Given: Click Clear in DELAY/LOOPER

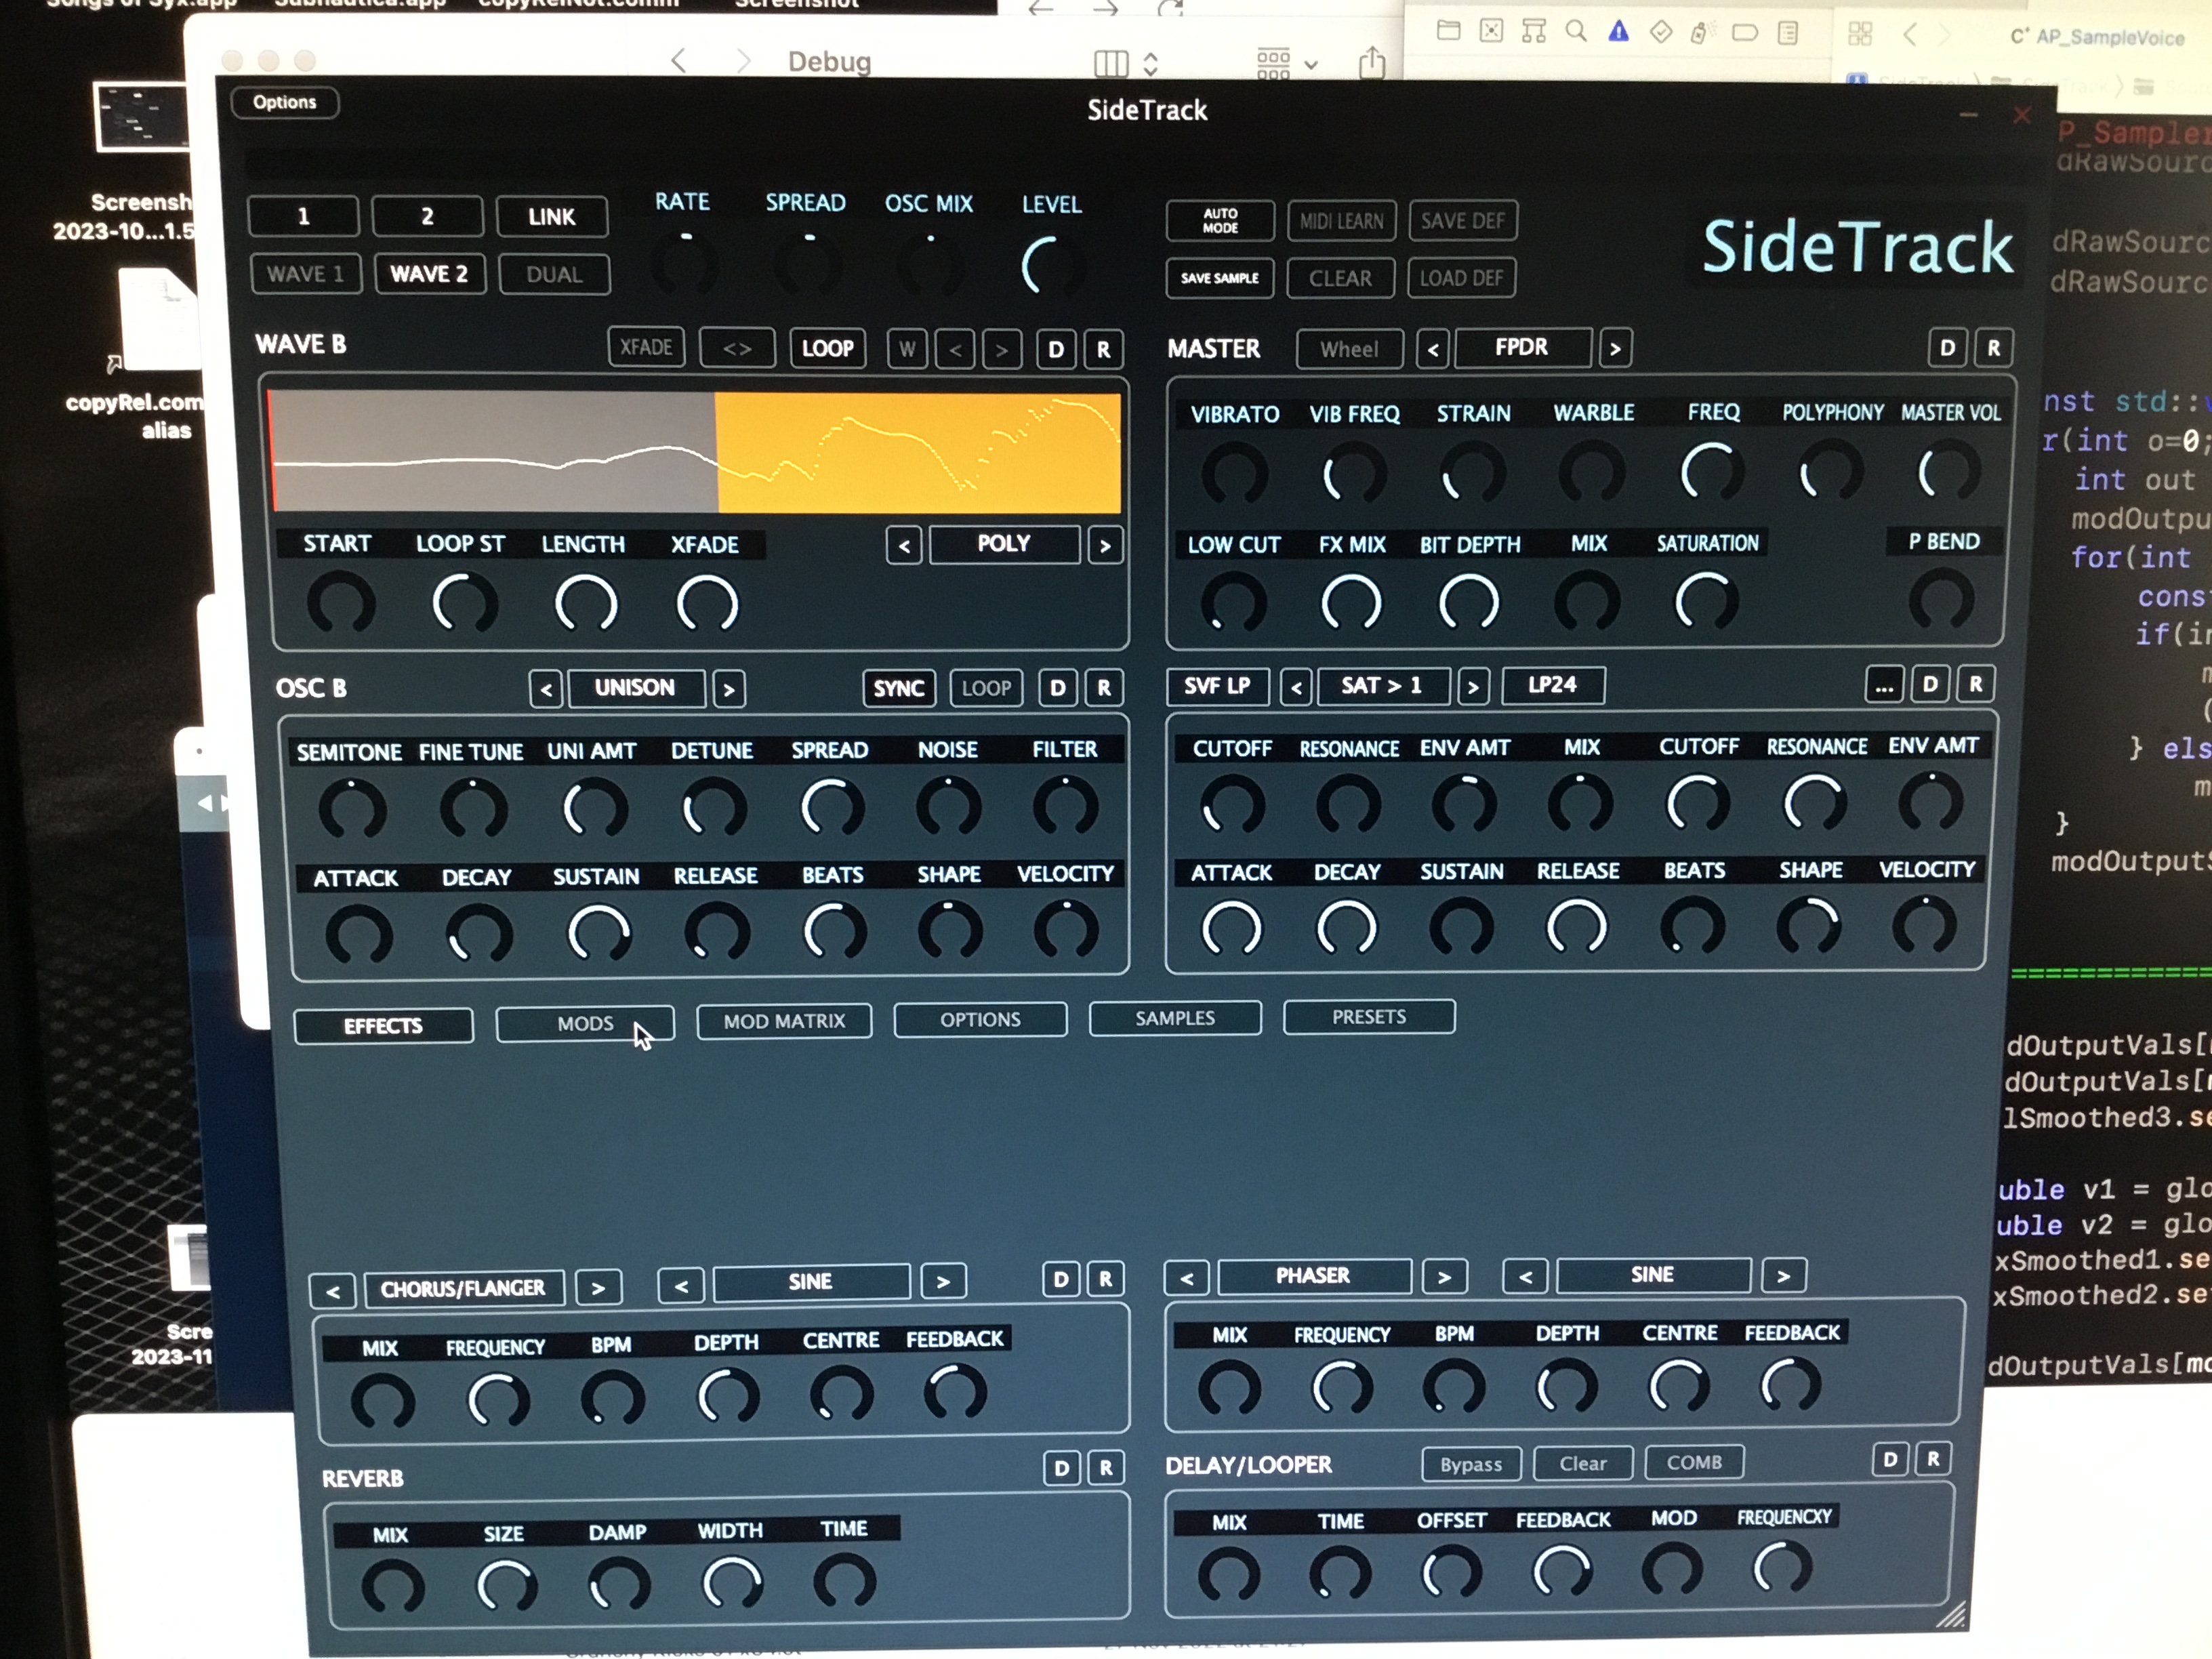Looking at the screenshot, I should 1583,1464.
